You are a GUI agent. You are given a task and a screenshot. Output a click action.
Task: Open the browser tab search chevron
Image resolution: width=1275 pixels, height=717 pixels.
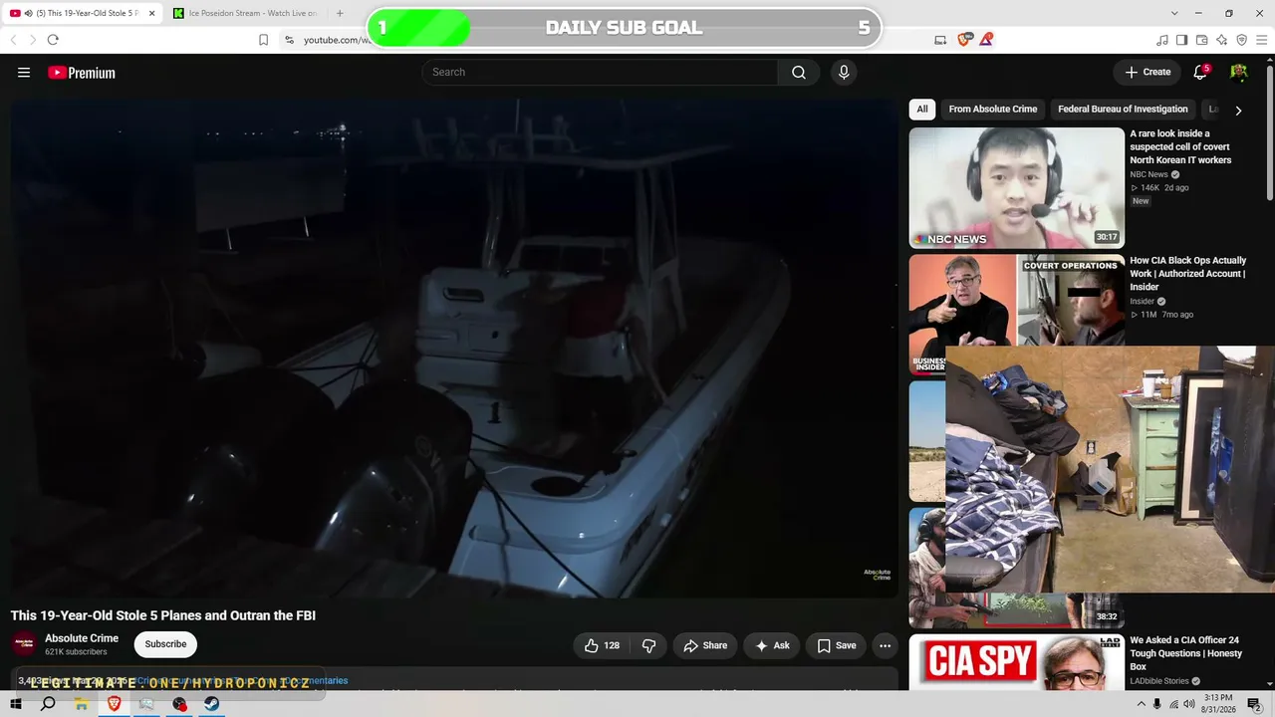click(1174, 13)
